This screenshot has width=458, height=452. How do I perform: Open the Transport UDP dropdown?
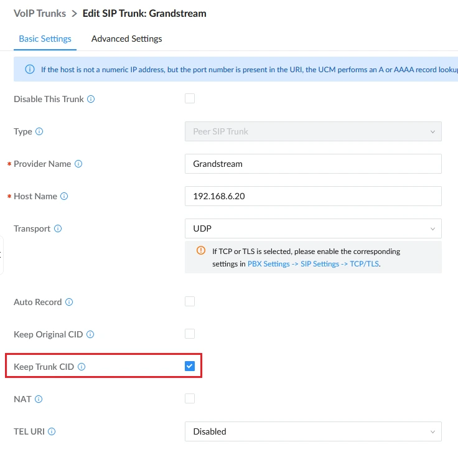click(x=313, y=228)
